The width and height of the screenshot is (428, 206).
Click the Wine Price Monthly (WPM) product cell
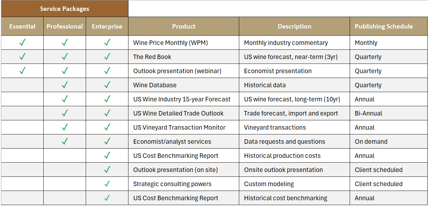pyautogui.click(x=170, y=43)
